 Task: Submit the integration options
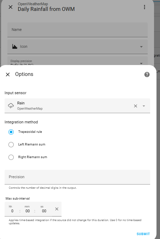point(143,234)
